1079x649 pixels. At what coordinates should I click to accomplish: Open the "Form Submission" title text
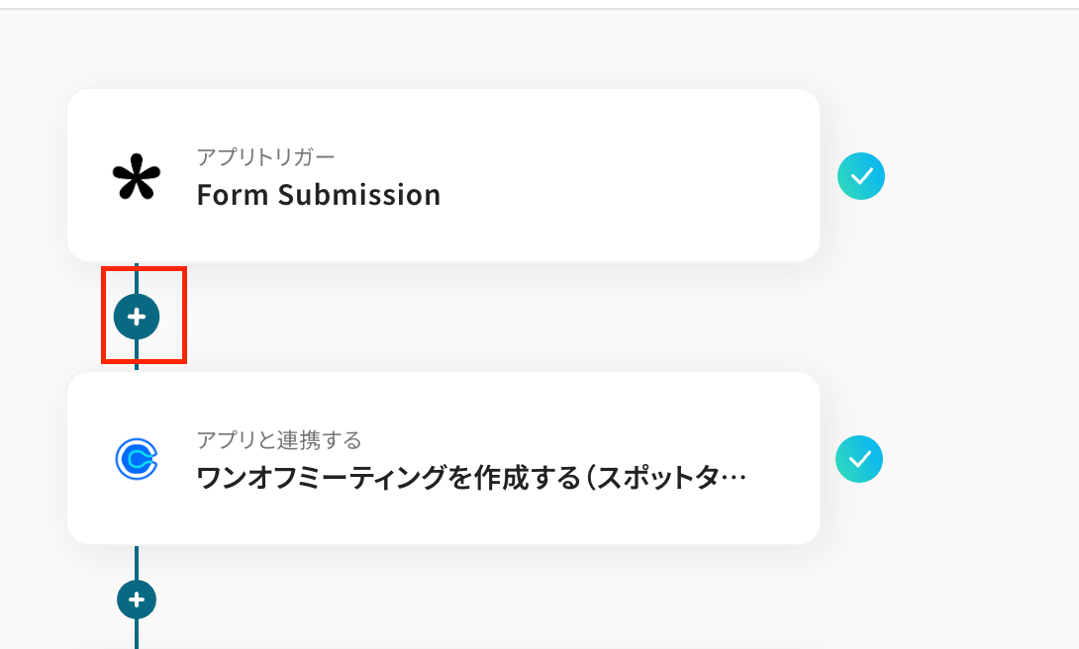coord(318,195)
